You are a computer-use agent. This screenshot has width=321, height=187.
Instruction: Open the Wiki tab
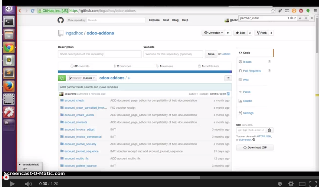pyautogui.click(x=246, y=80)
